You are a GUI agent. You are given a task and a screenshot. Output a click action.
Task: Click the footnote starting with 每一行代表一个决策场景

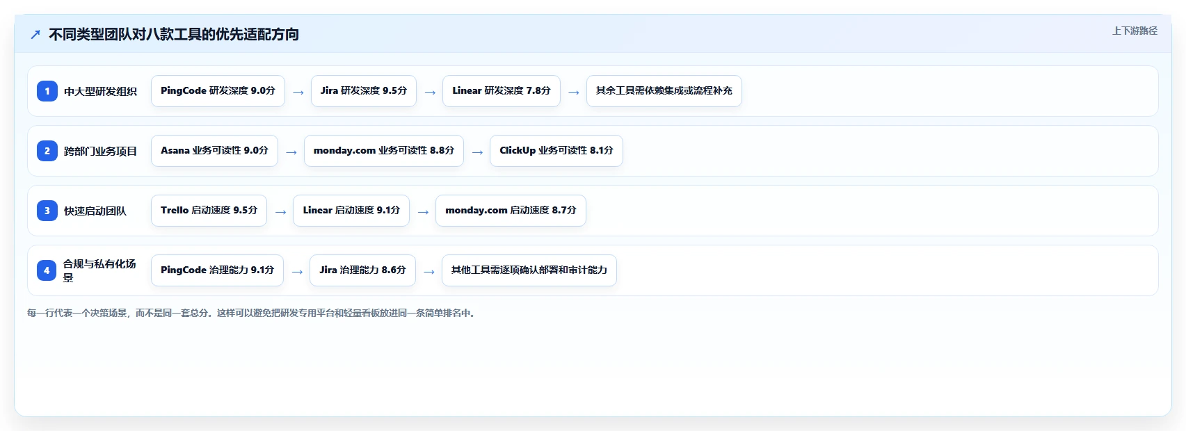coord(253,314)
